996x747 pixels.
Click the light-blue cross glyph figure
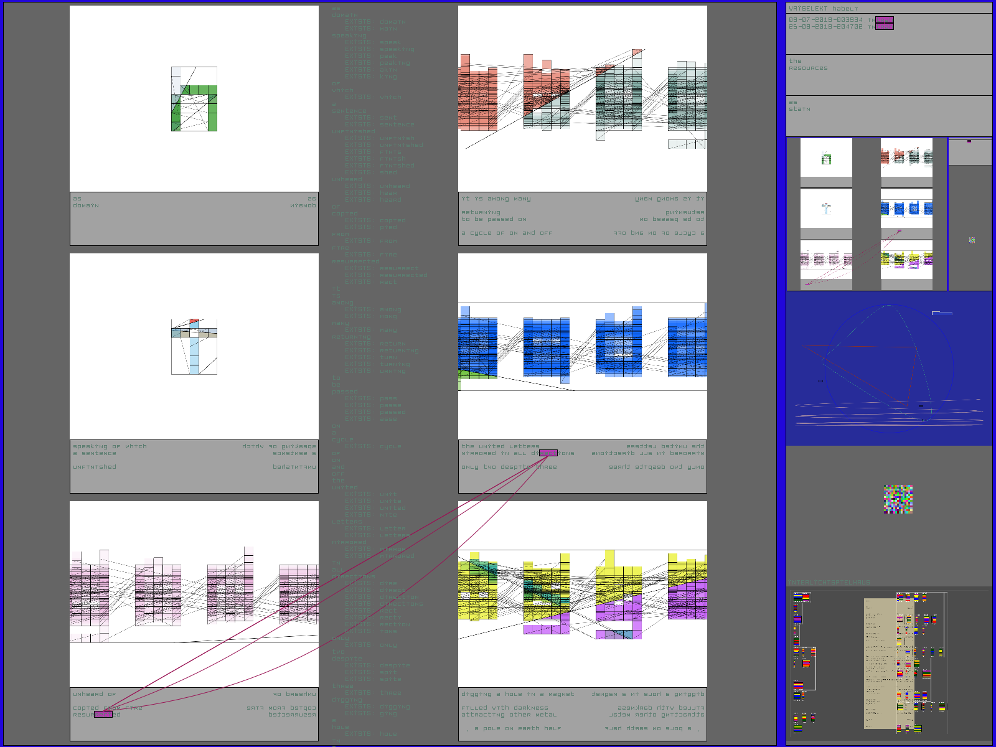194,347
